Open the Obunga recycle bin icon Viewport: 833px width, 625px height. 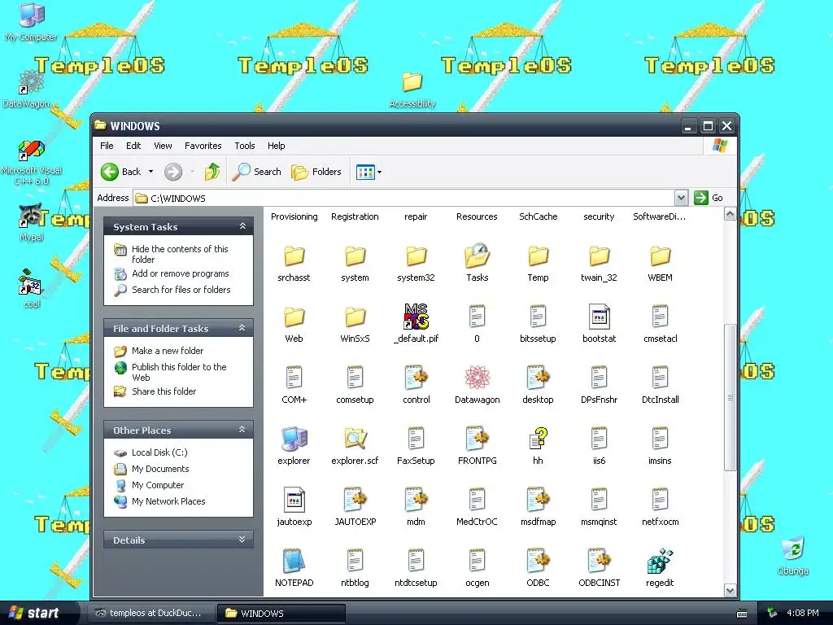coord(792,549)
